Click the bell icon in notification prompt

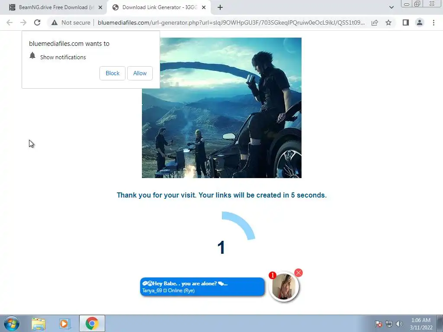point(32,56)
